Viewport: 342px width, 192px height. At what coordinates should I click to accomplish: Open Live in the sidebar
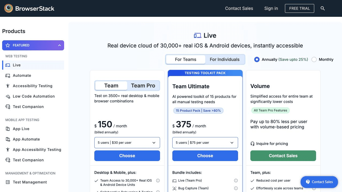point(33,65)
